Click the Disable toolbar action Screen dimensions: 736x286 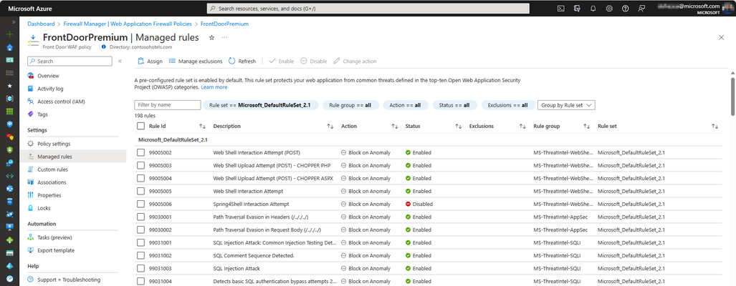click(314, 61)
